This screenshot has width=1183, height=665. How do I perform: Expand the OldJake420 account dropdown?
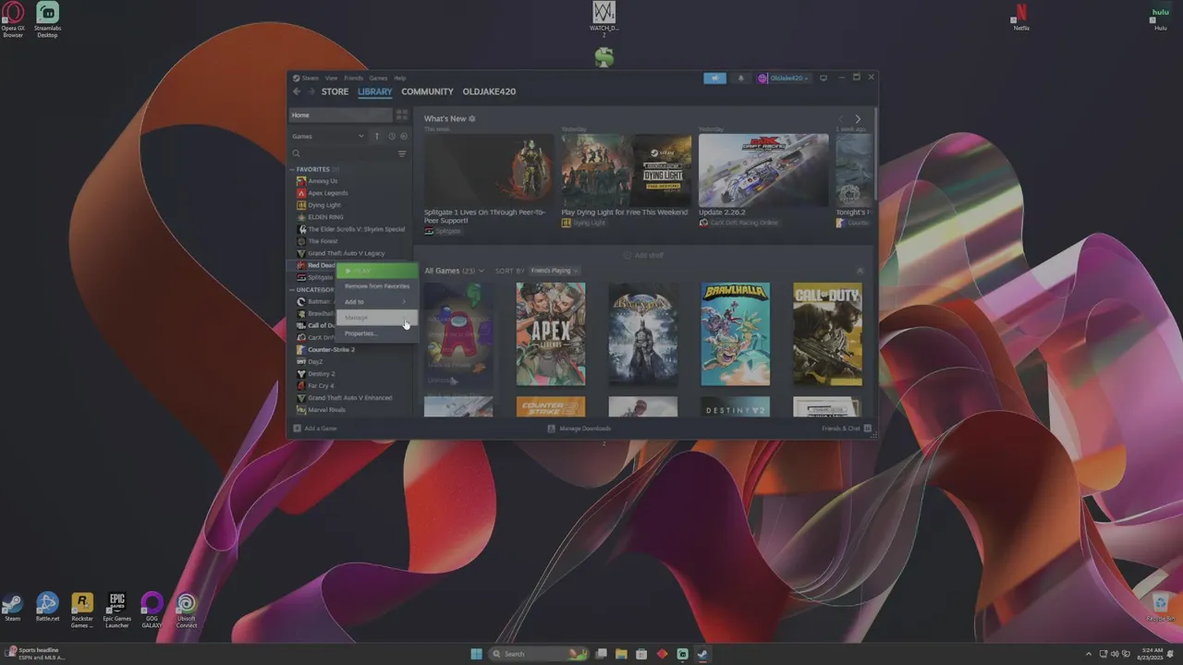[x=783, y=79]
